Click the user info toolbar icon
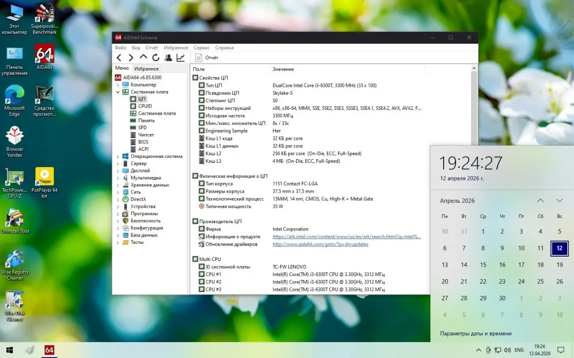Image resolution: width=574 pixels, height=358 pixels. click(168, 57)
